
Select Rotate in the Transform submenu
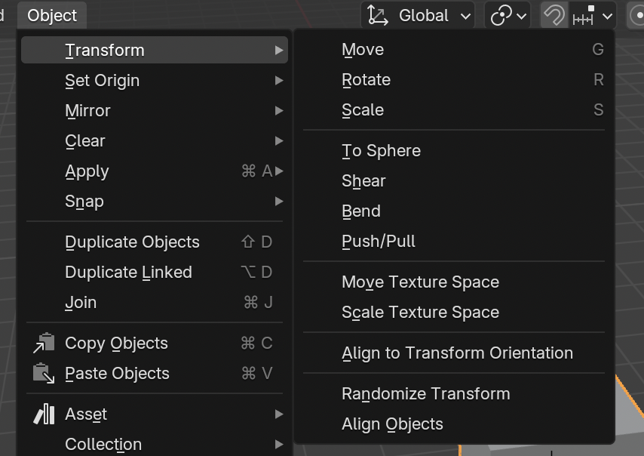click(366, 80)
